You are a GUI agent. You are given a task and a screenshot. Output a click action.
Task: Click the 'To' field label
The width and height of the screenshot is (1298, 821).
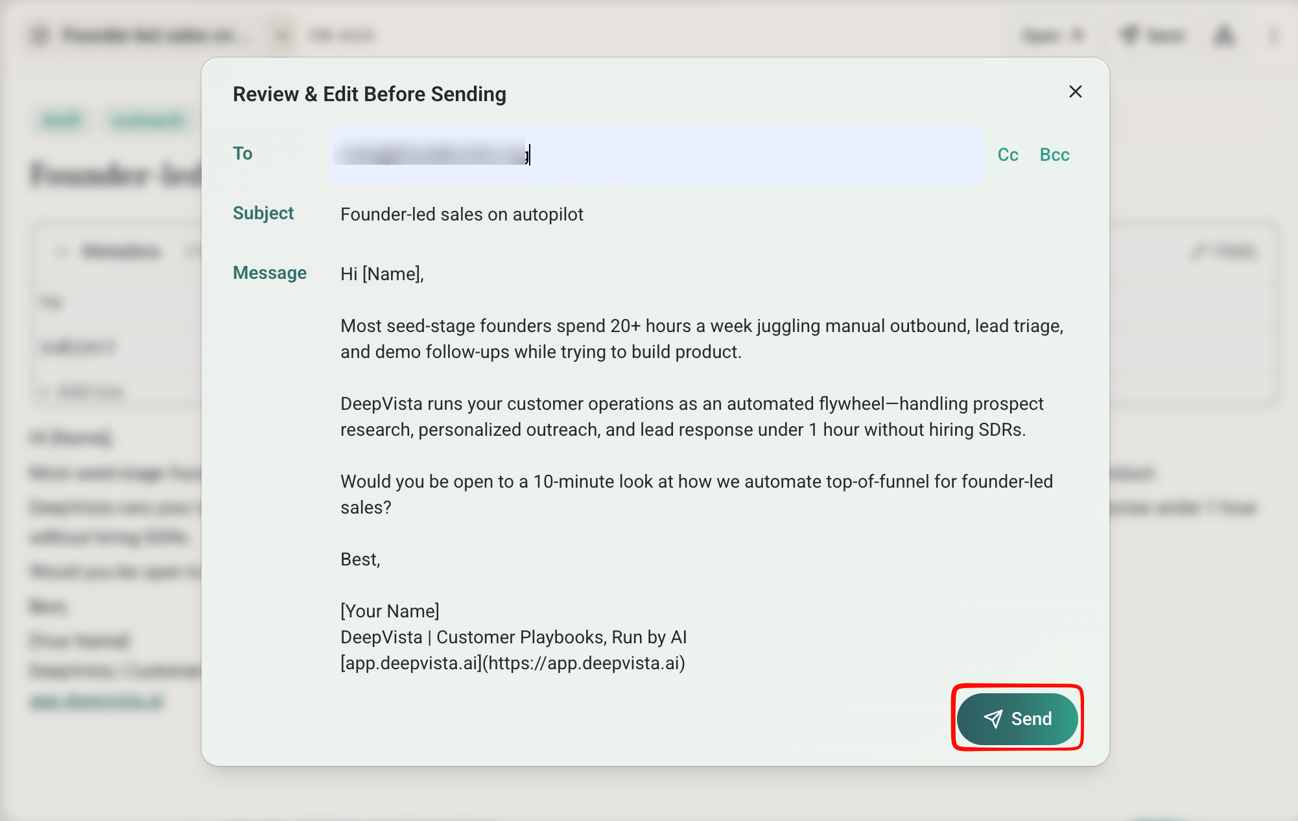coord(242,154)
